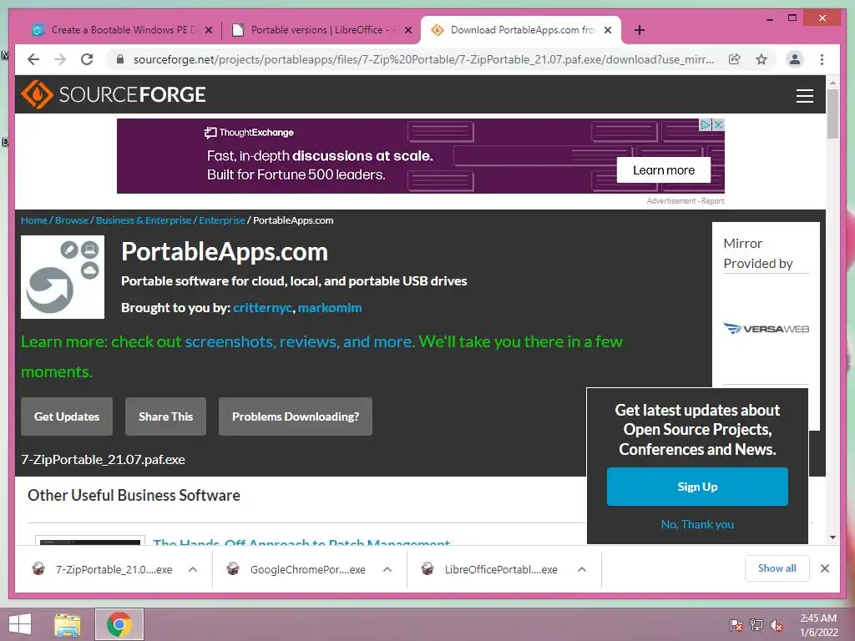Click the SourceForge logo
Image resolution: width=855 pixels, height=641 pixels.
[114, 94]
